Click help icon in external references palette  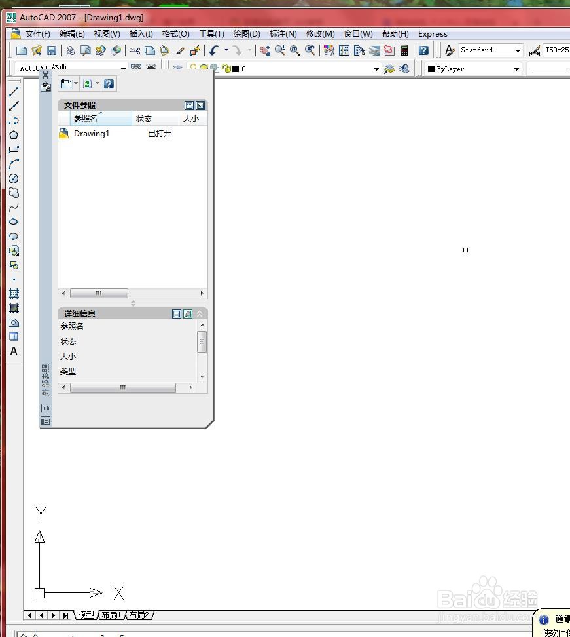click(109, 84)
